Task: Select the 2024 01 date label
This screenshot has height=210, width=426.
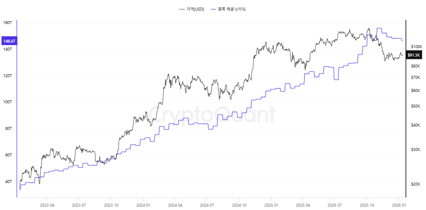Action: 143,205
